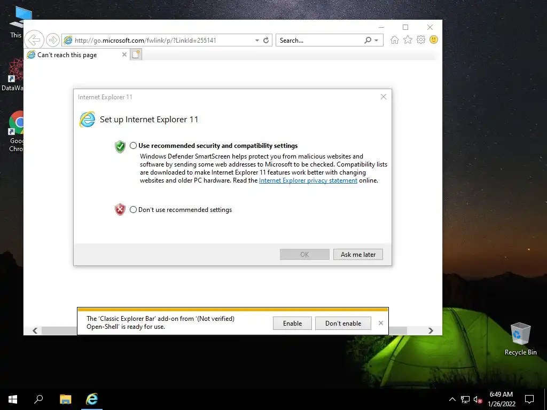The width and height of the screenshot is (547, 410).
Task: Switch to the 'Can't reach this page' tab
Action: point(76,55)
